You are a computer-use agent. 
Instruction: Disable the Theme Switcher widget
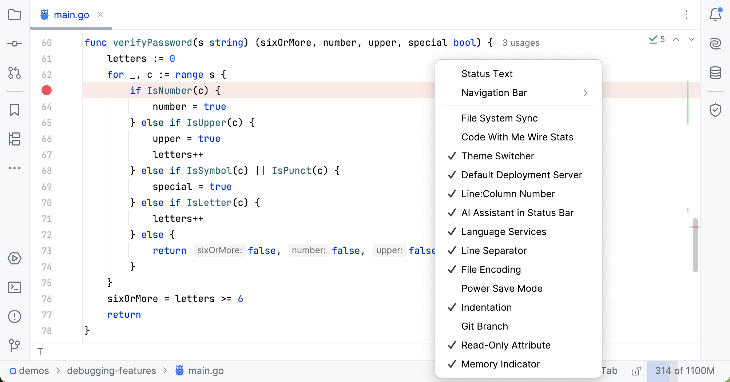pos(497,156)
